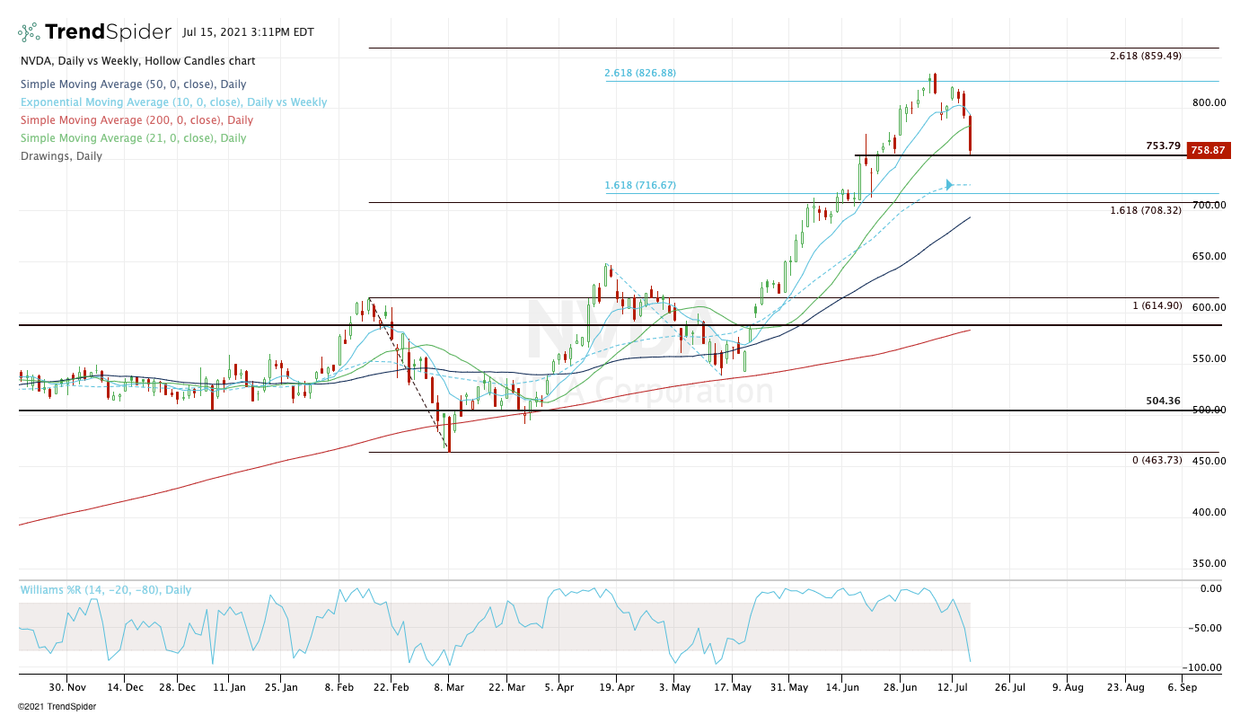Screen dimensions: 1249x715
Task: Click the TrendSpider brand name
Action: [109, 32]
